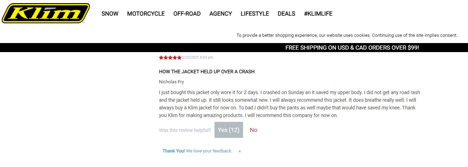The width and height of the screenshot is (468, 167).
Task: Open the #KLIMLIFE link
Action: pos(318,14)
